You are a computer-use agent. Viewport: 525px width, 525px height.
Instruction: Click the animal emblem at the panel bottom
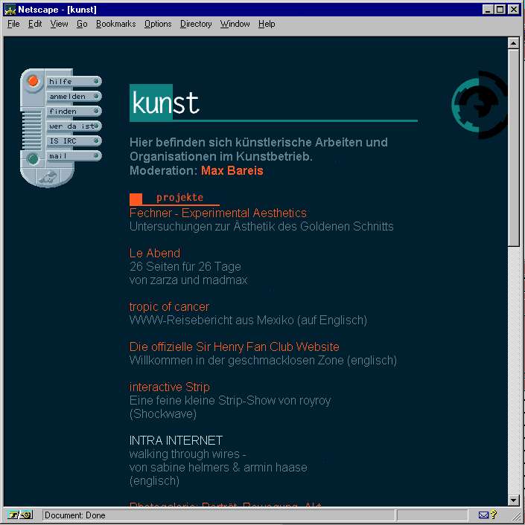47,176
